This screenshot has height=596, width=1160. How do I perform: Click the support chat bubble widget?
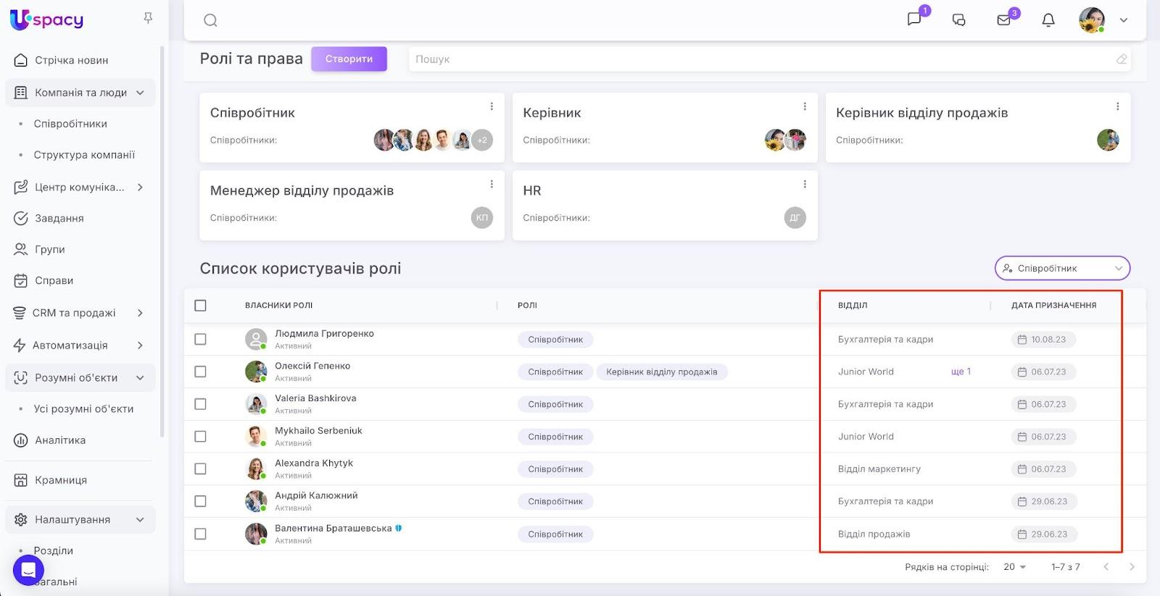pyautogui.click(x=28, y=571)
